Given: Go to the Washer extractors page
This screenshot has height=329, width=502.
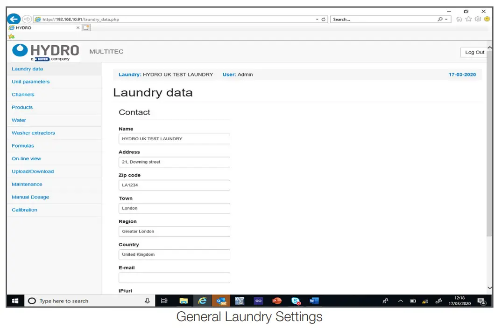Looking at the screenshot, I should pos(33,133).
